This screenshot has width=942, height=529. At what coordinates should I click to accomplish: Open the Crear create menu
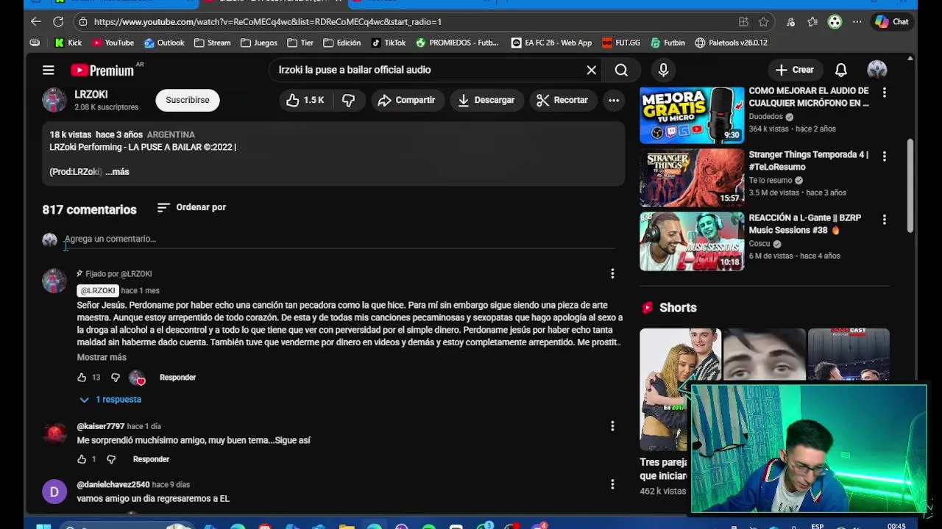pyautogui.click(x=795, y=70)
